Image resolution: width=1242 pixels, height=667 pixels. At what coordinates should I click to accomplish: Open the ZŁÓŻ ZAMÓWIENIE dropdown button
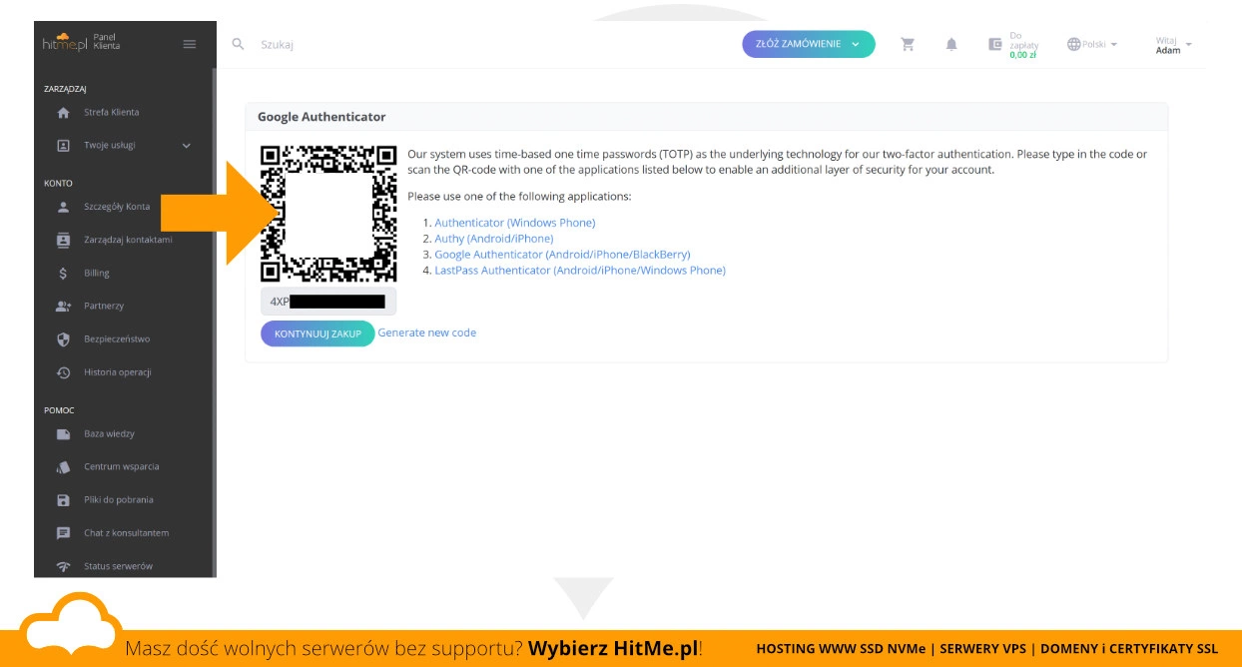[x=808, y=44]
